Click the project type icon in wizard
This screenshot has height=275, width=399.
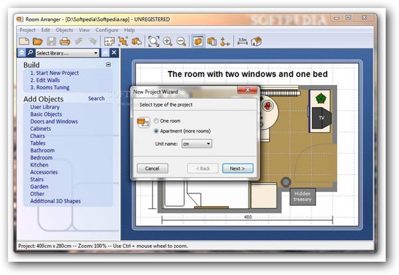pos(143,122)
